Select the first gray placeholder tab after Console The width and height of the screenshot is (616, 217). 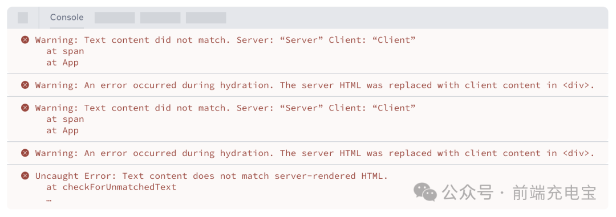point(115,18)
